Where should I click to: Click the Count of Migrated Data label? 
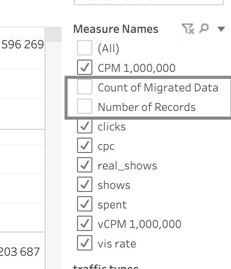pos(158,87)
